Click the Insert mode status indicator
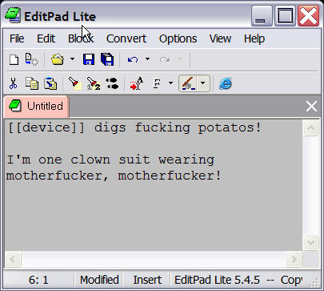This screenshot has height=291, width=324. click(x=147, y=280)
